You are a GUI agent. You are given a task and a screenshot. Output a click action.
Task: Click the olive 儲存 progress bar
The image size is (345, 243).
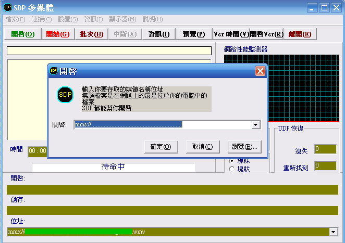pyautogui.click(x=173, y=211)
